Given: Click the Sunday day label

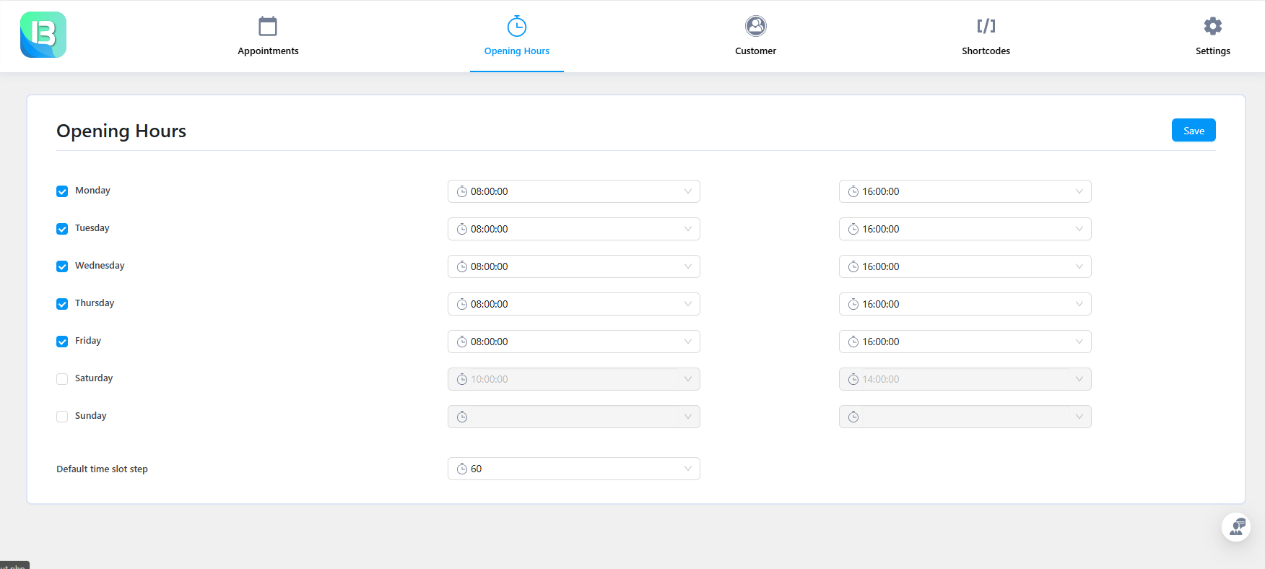Looking at the screenshot, I should [x=91, y=416].
